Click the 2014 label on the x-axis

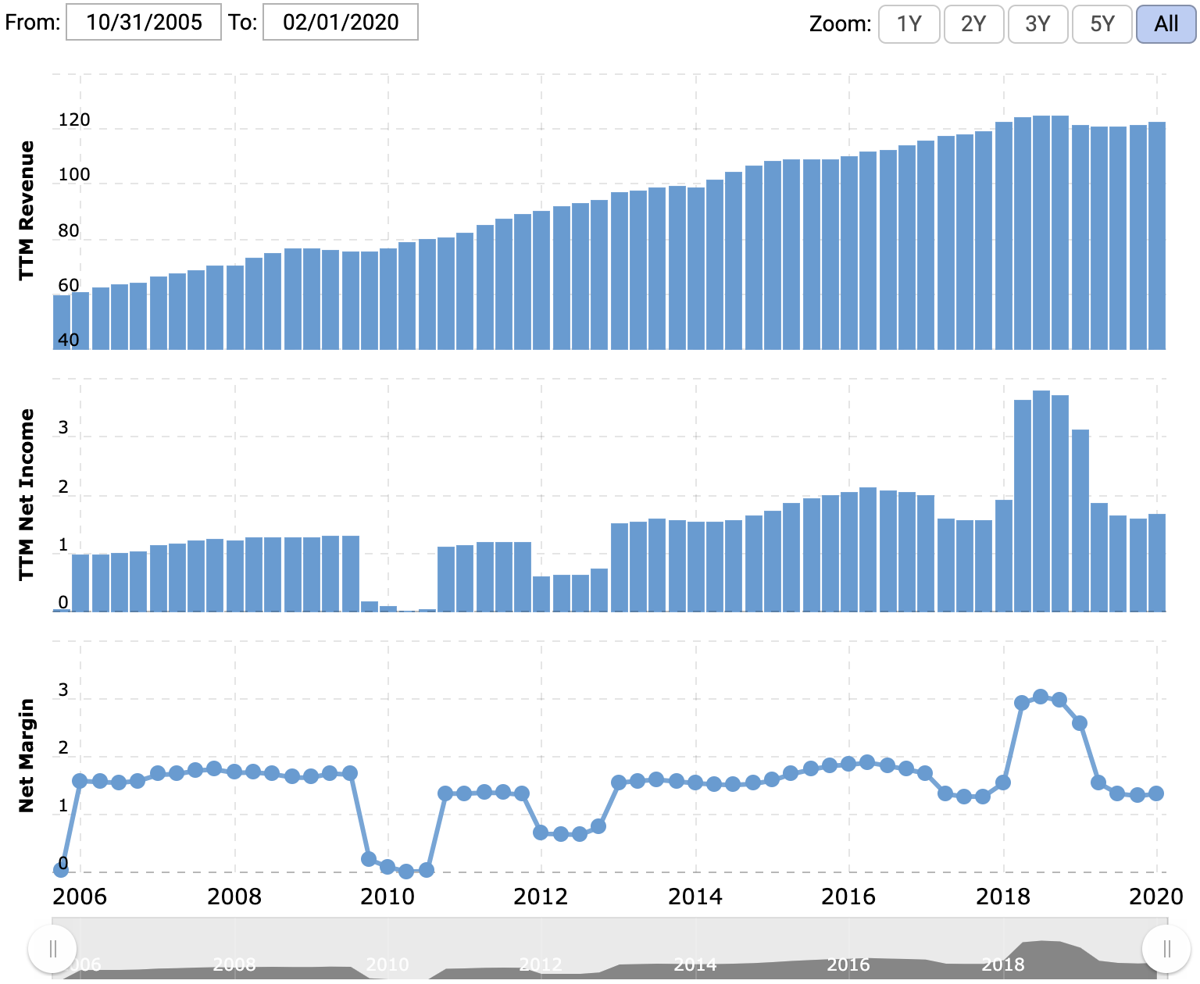pos(695,897)
